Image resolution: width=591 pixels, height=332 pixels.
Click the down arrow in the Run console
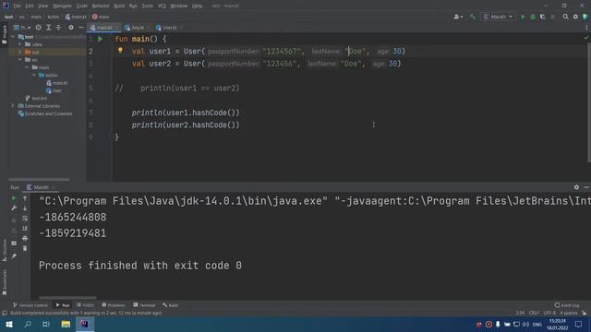[x=25, y=208]
